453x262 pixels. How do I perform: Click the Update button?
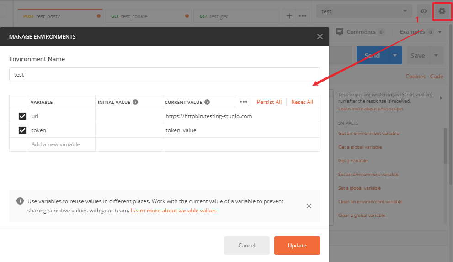point(297,246)
